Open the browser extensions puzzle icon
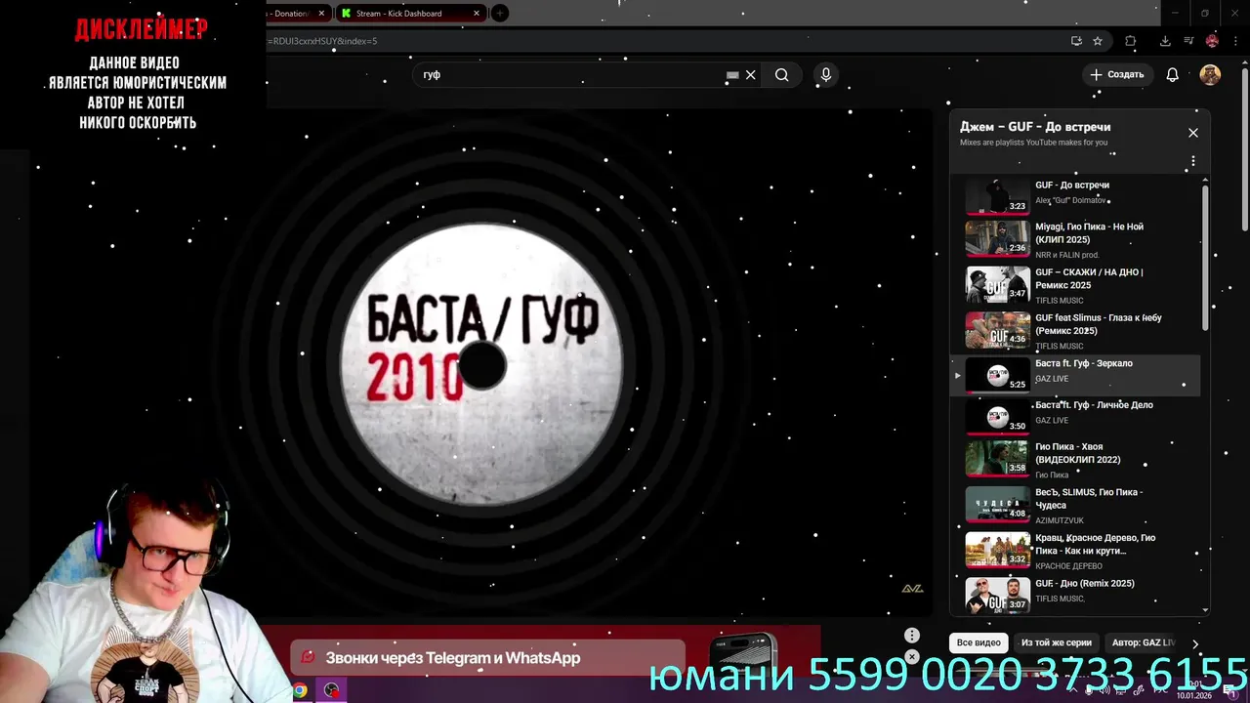The image size is (1250, 703). pos(1130,41)
